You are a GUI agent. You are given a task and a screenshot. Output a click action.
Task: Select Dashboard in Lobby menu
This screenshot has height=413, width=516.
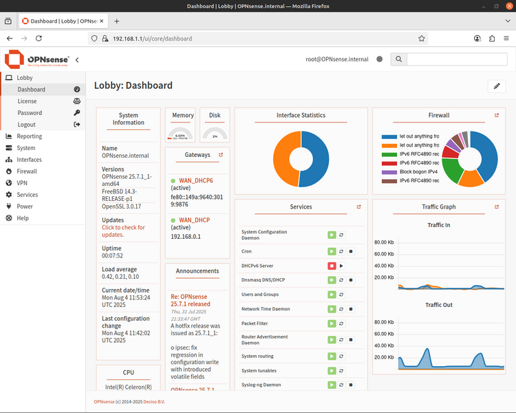43,89
